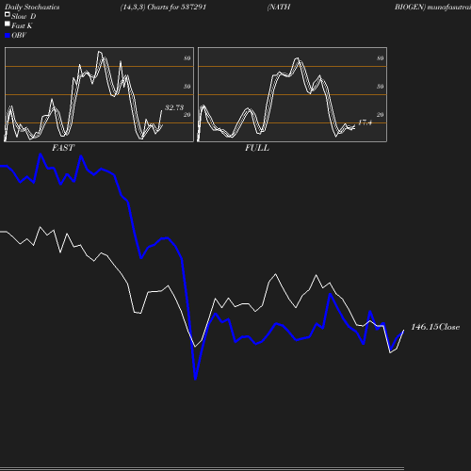Click the 'Slow D' legend label

(24, 16)
